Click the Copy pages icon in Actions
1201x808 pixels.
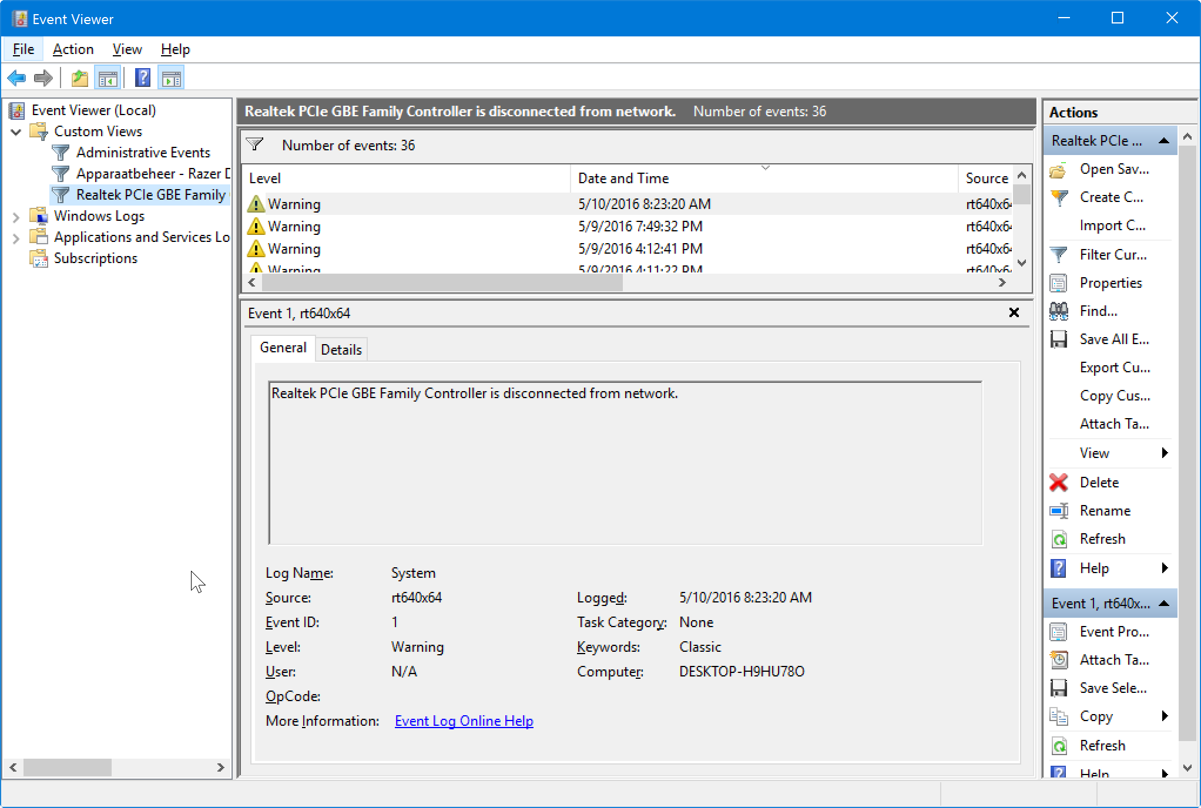[1058, 716]
